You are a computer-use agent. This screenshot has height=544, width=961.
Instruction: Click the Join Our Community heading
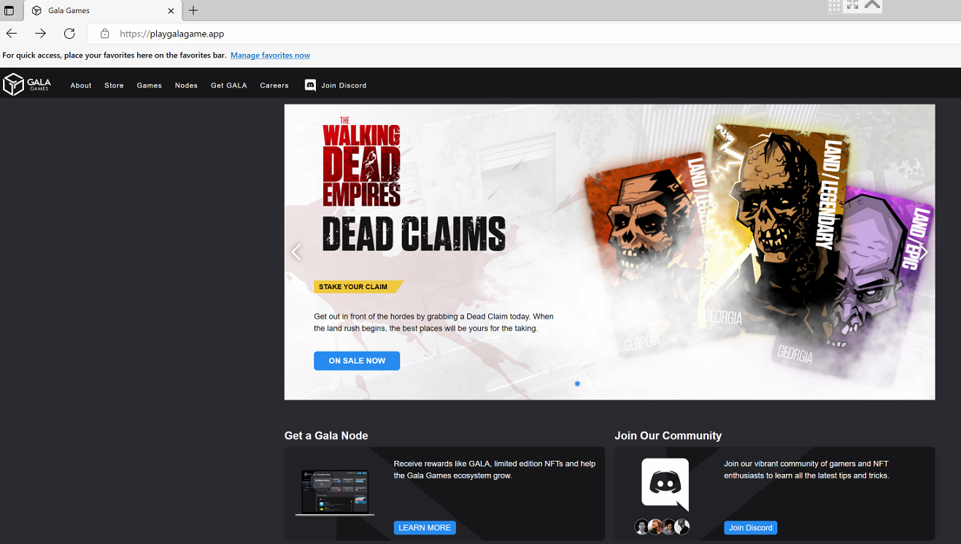click(x=668, y=436)
